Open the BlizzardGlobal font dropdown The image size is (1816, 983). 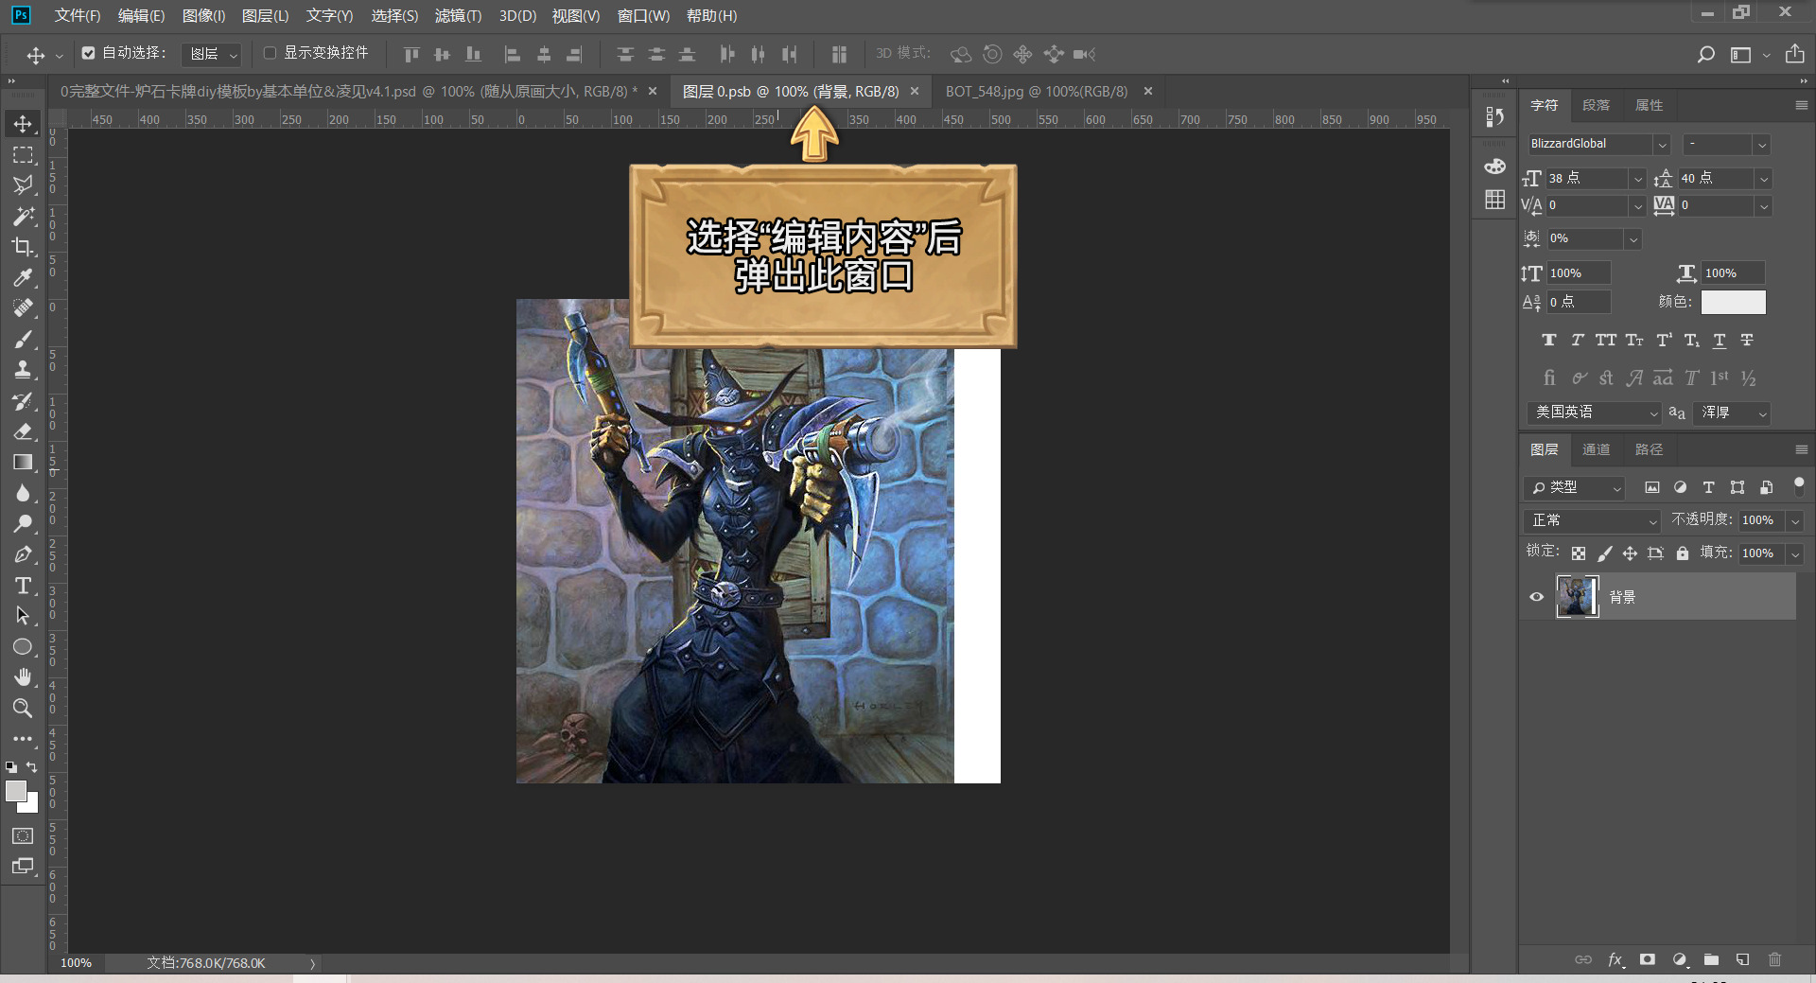(x=1662, y=145)
